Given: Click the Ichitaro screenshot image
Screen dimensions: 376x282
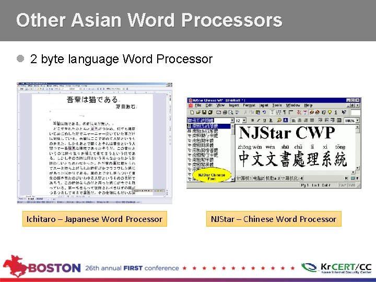Looking at the screenshot, I should click(95, 143).
